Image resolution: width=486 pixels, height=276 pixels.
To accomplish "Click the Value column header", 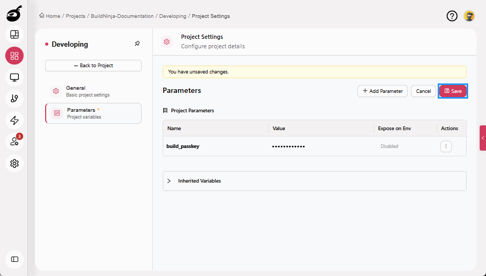I will coord(279,128).
